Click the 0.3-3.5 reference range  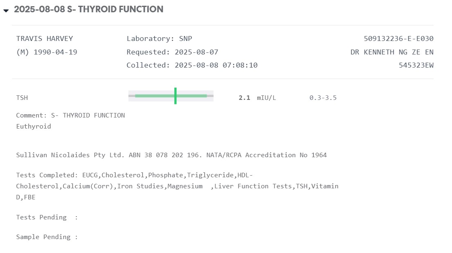[x=323, y=98]
